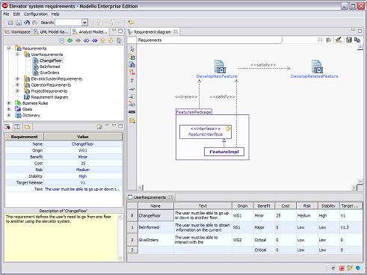Switch to the Analyst Model tab
Viewport: 367px width, 275px height.
[x=90, y=32]
